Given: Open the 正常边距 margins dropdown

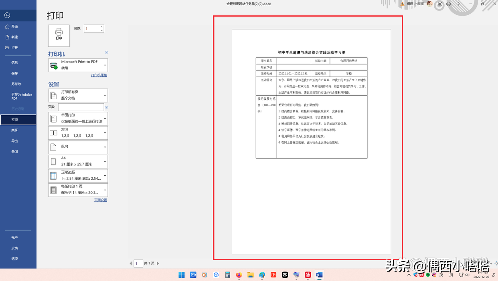Looking at the screenshot, I should [78, 176].
